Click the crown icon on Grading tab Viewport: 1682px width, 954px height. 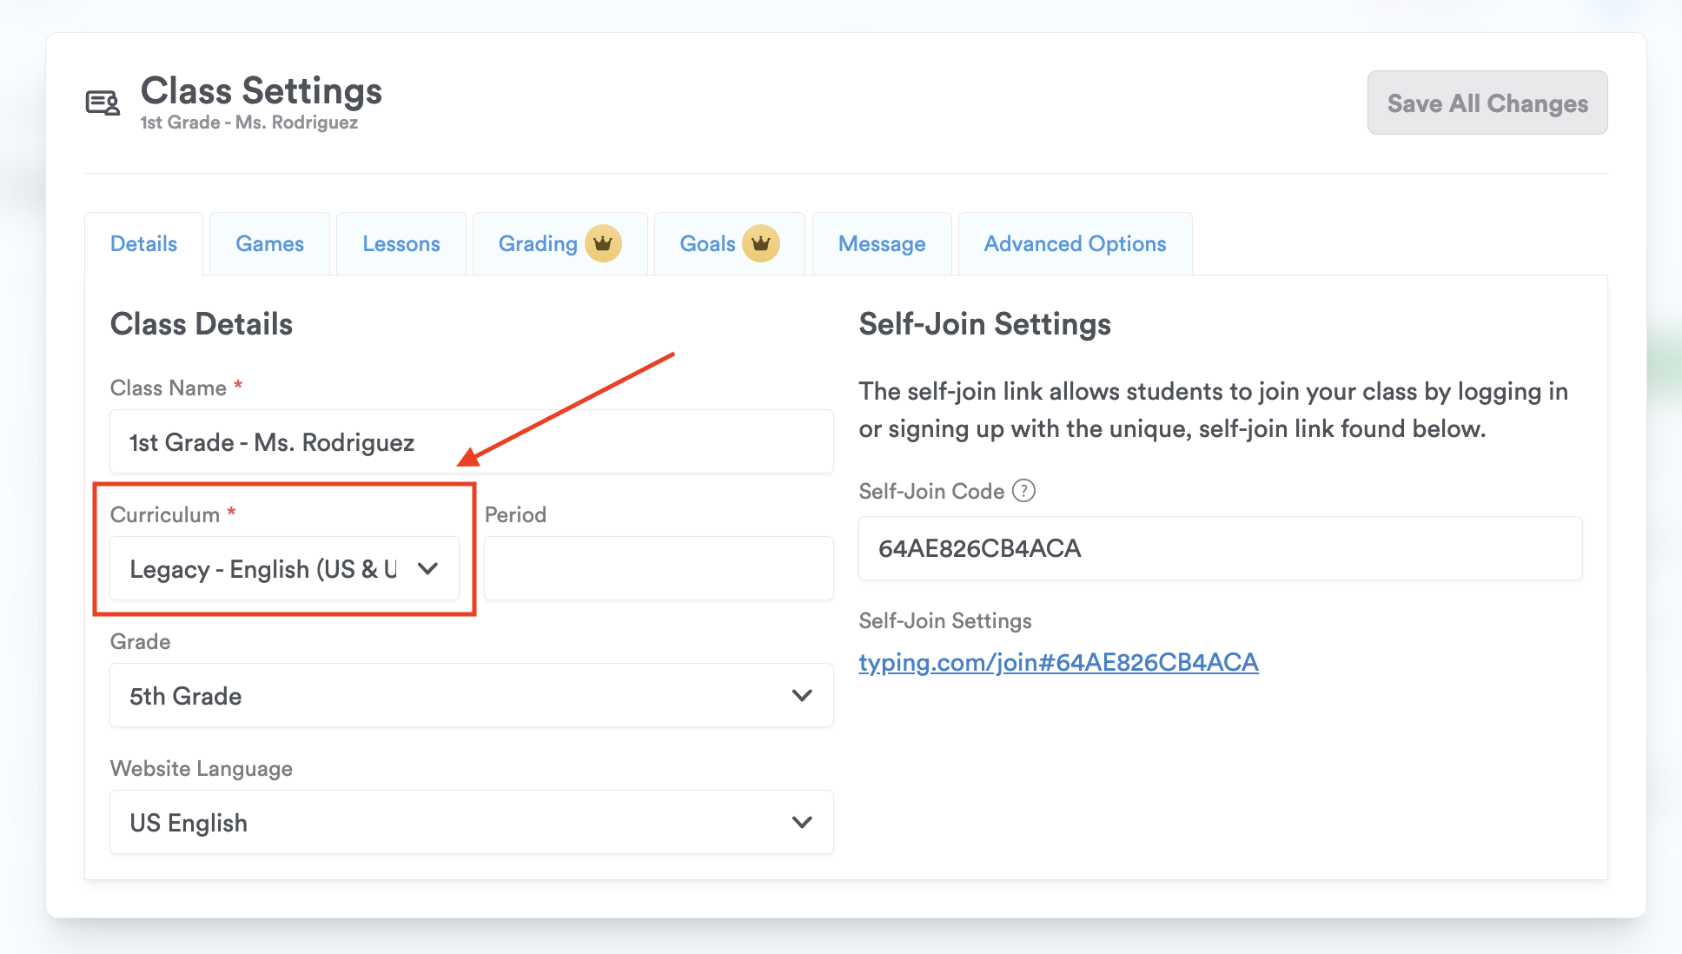click(603, 243)
